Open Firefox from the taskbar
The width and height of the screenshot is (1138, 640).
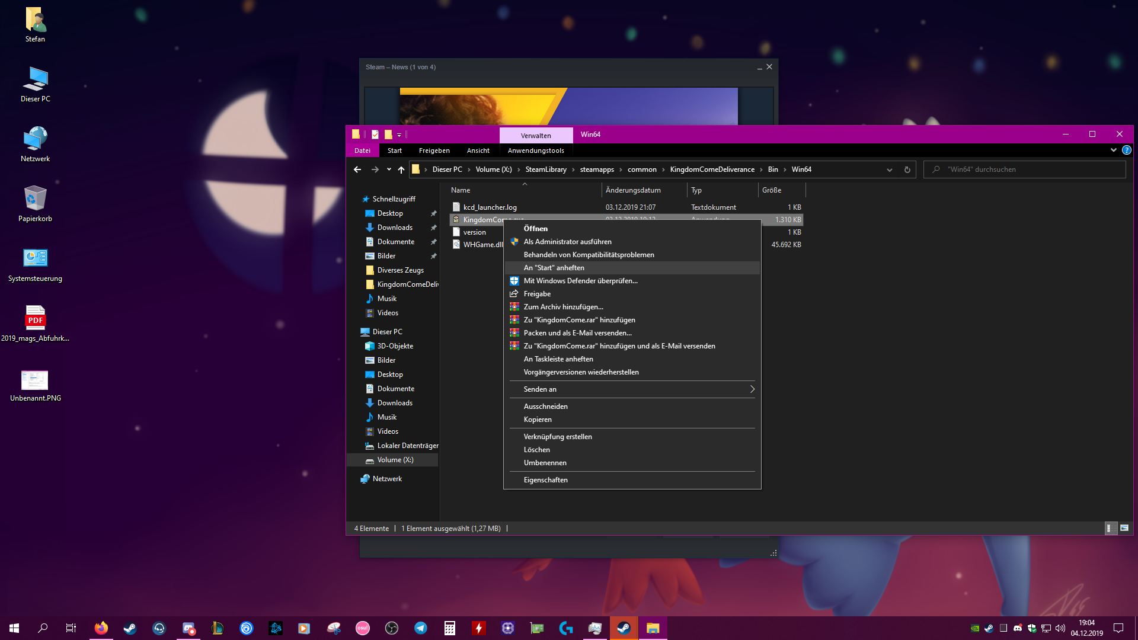101,628
